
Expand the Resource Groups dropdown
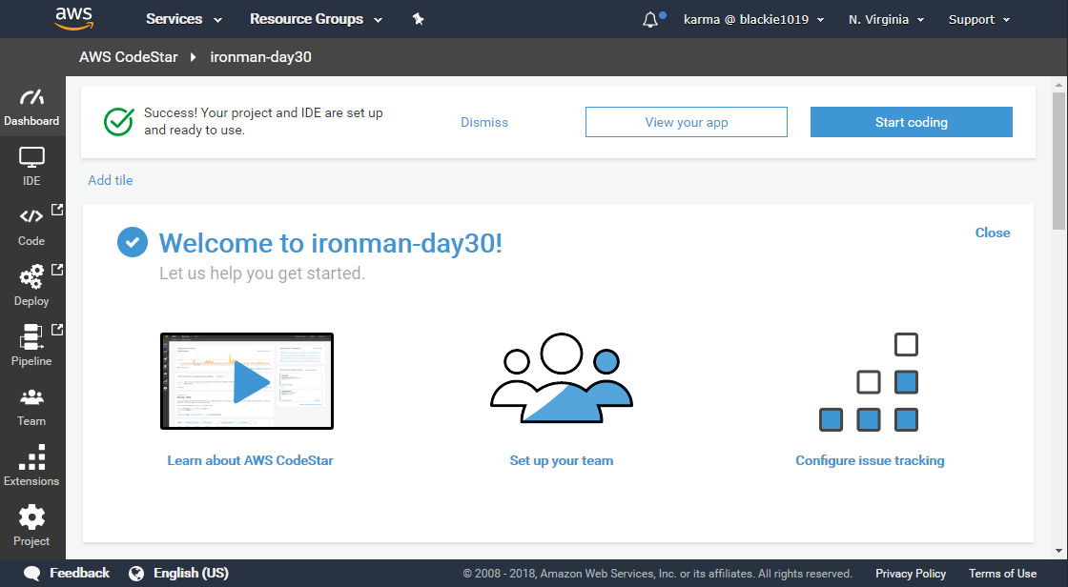[316, 19]
